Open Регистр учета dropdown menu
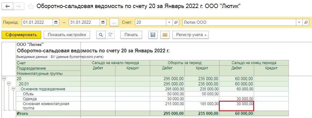312x118 pixels. pyautogui.click(x=190, y=35)
